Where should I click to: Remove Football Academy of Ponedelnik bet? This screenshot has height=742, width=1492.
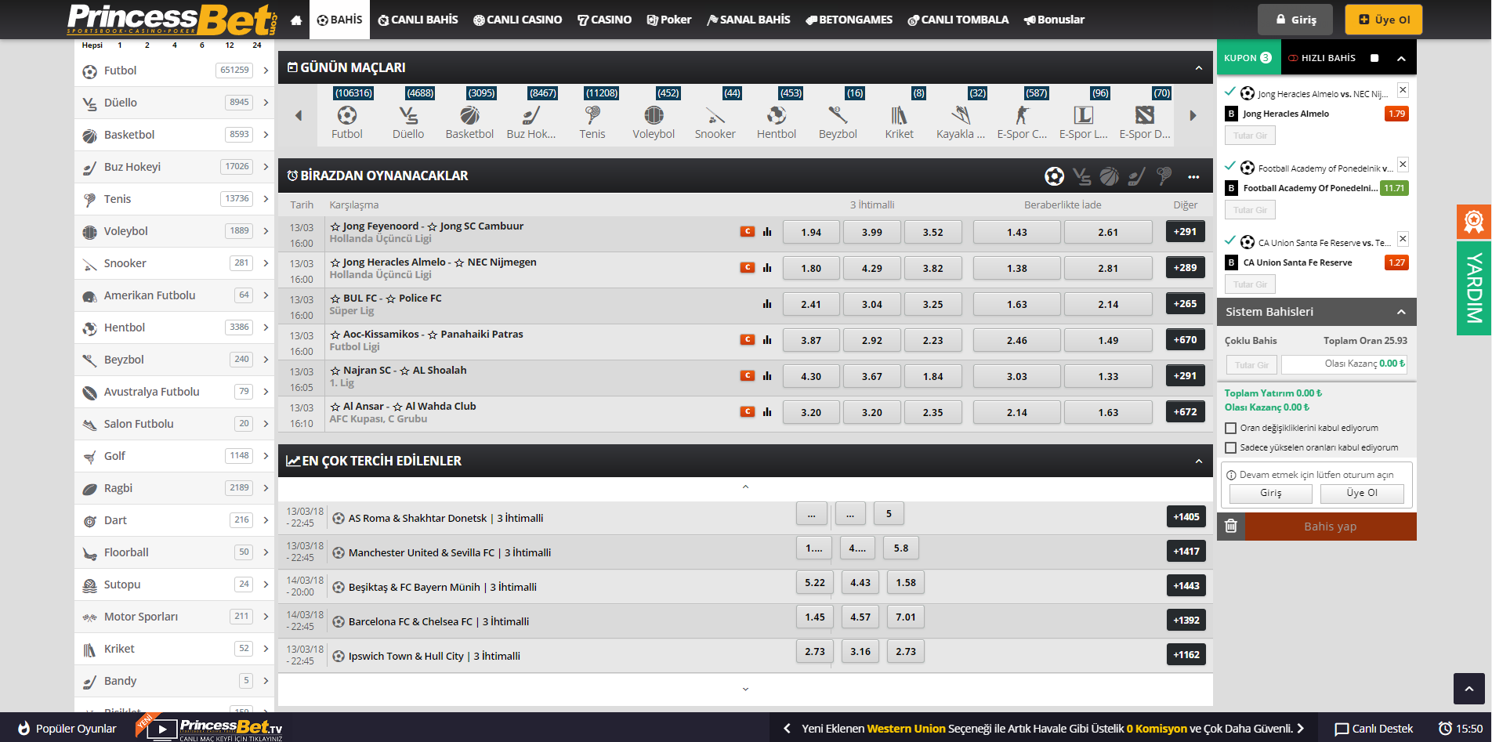(1403, 165)
